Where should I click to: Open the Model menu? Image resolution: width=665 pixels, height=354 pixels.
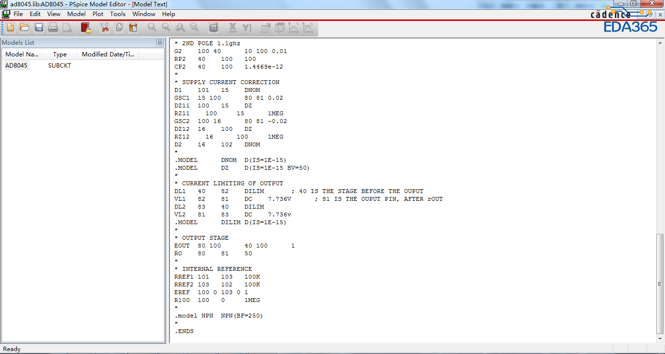[76, 14]
